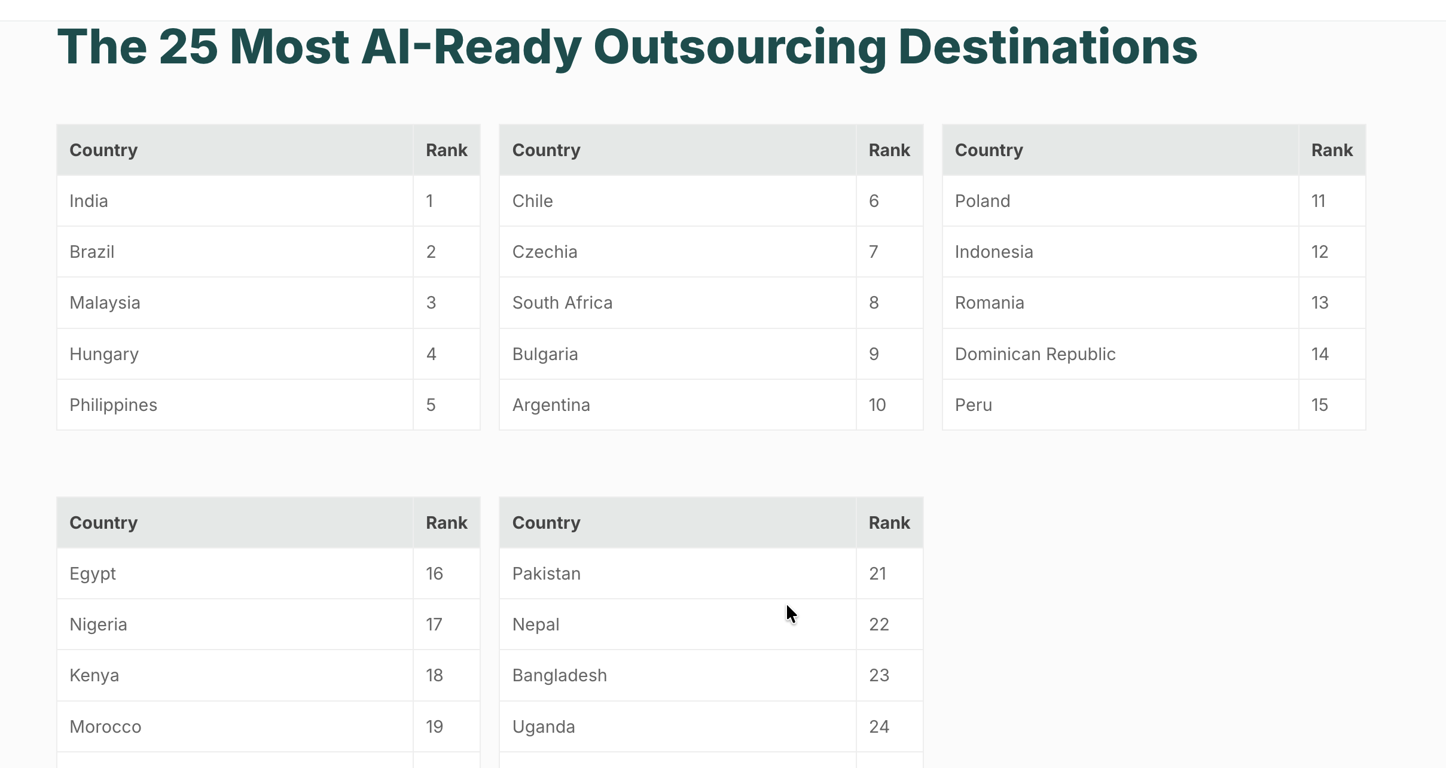This screenshot has height=768, width=1446.
Task: Click the Philippines country cell
Action: pyautogui.click(x=235, y=405)
